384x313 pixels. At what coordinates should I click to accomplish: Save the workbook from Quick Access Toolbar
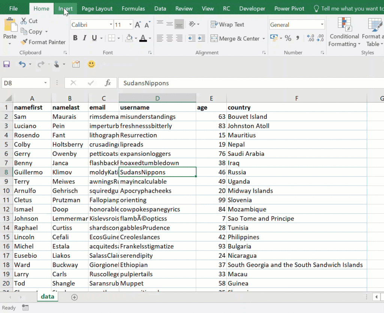(6, 64)
